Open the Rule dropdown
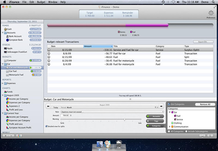This screenshot has width=218, height=151. [112, 112]
